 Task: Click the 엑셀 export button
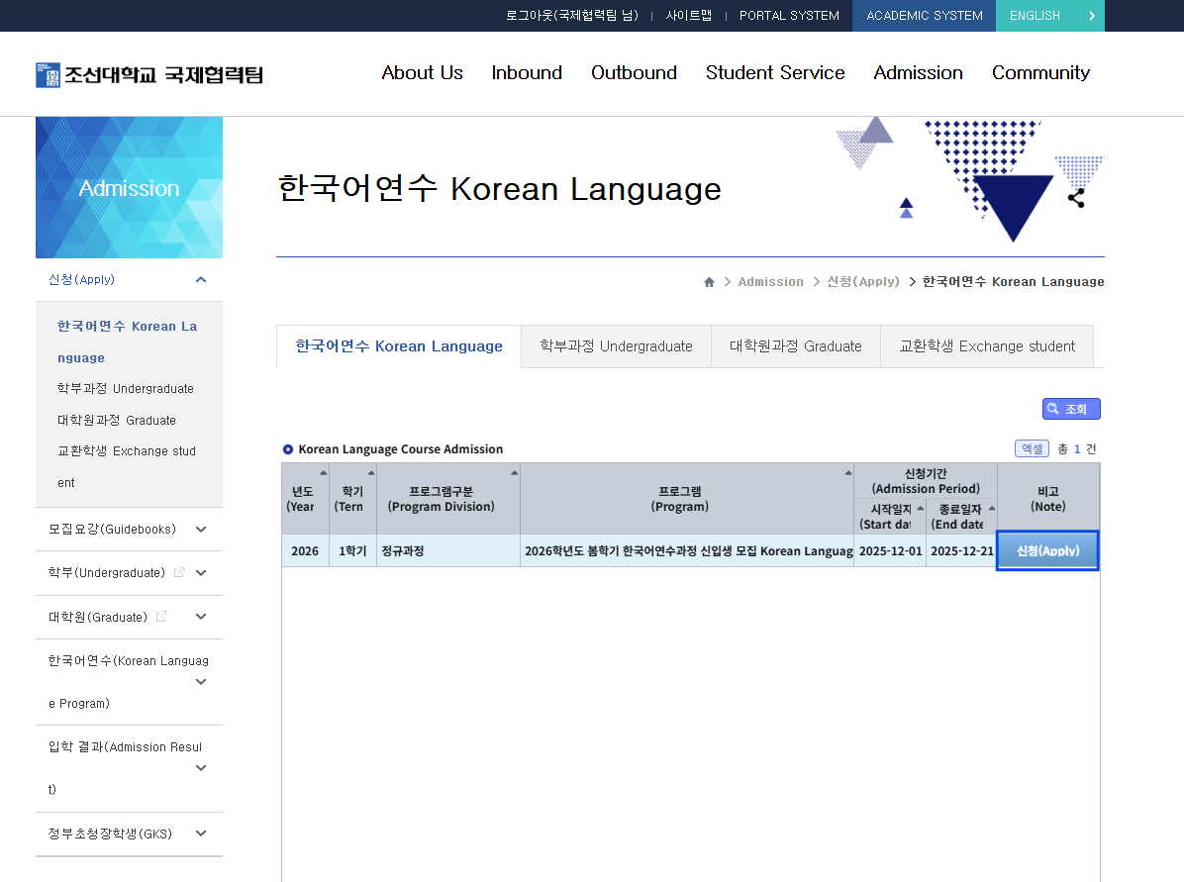tap(1032, 448)
